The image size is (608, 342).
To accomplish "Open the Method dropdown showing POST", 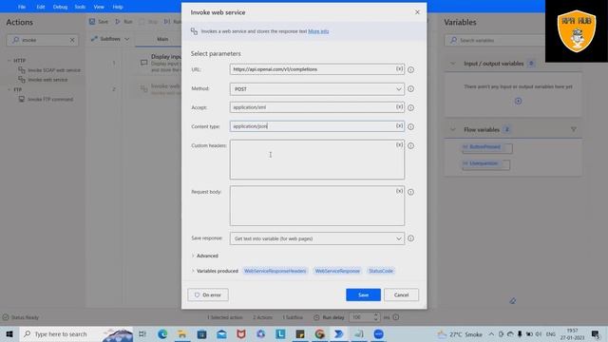I will point(316,89).
